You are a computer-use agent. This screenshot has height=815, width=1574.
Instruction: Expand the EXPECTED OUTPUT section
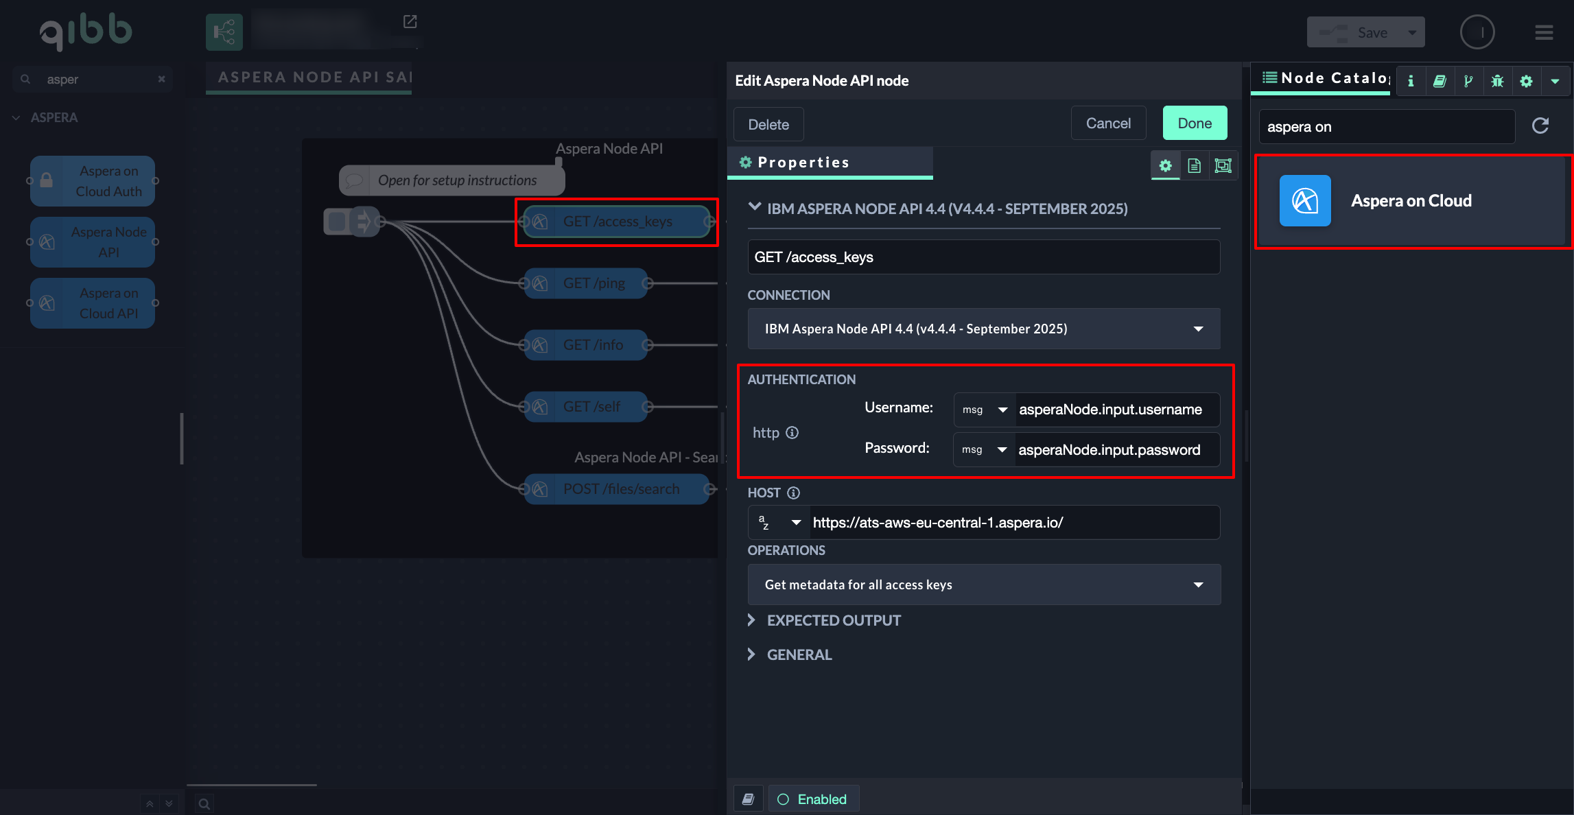(x=833, y=620)
